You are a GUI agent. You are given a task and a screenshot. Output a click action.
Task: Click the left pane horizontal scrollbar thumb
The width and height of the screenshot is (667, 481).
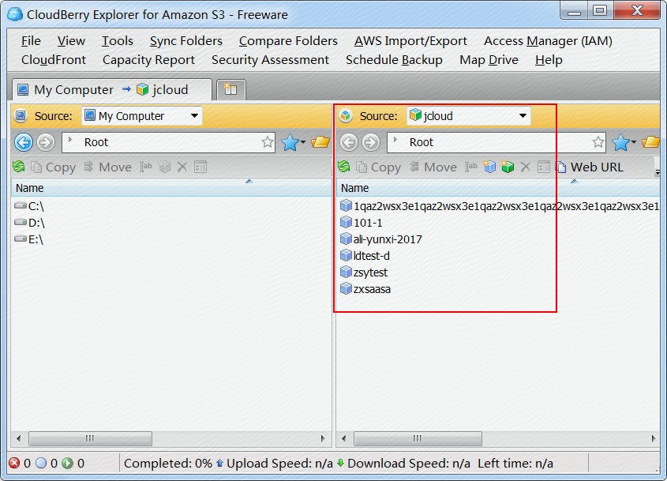pyautogui.click(x=90, y=438)
